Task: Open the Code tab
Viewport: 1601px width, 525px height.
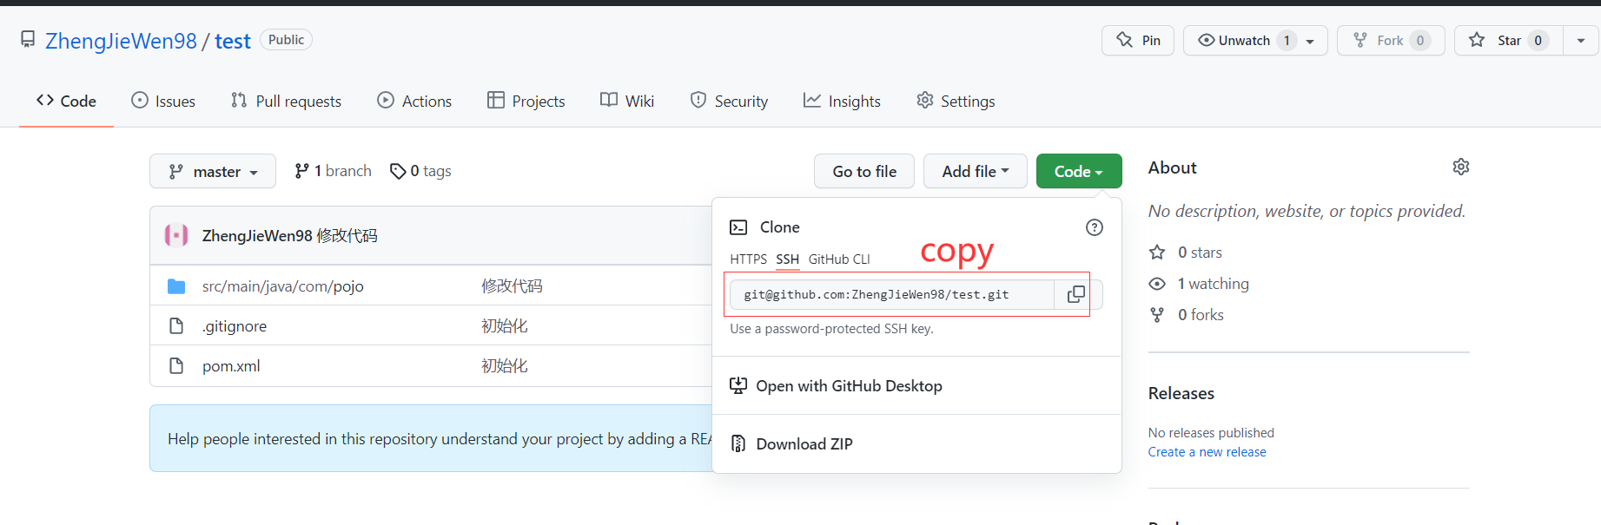Action: pos(66,101)
